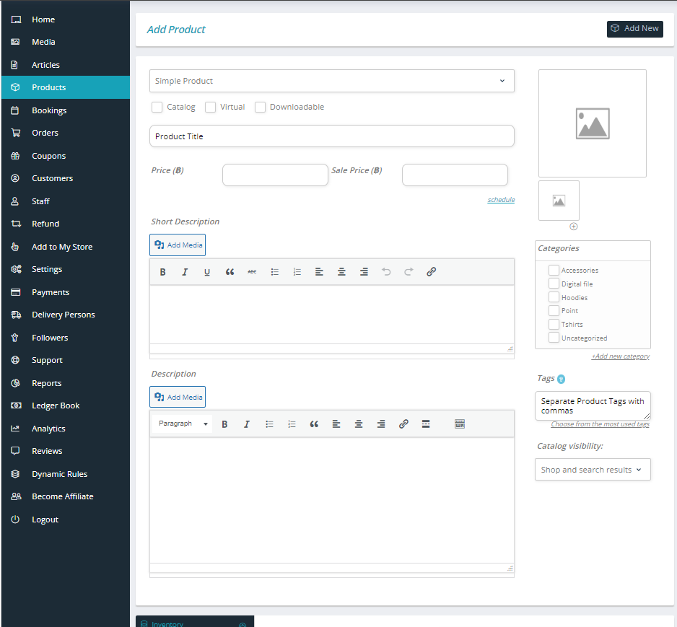The image size is (677, 627).
Task: Click the featured image placeholder
Action: click(x=592, y=123)
